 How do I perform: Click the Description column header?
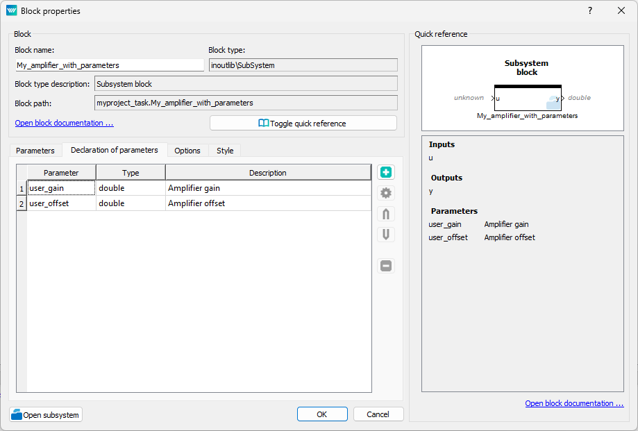268,173
